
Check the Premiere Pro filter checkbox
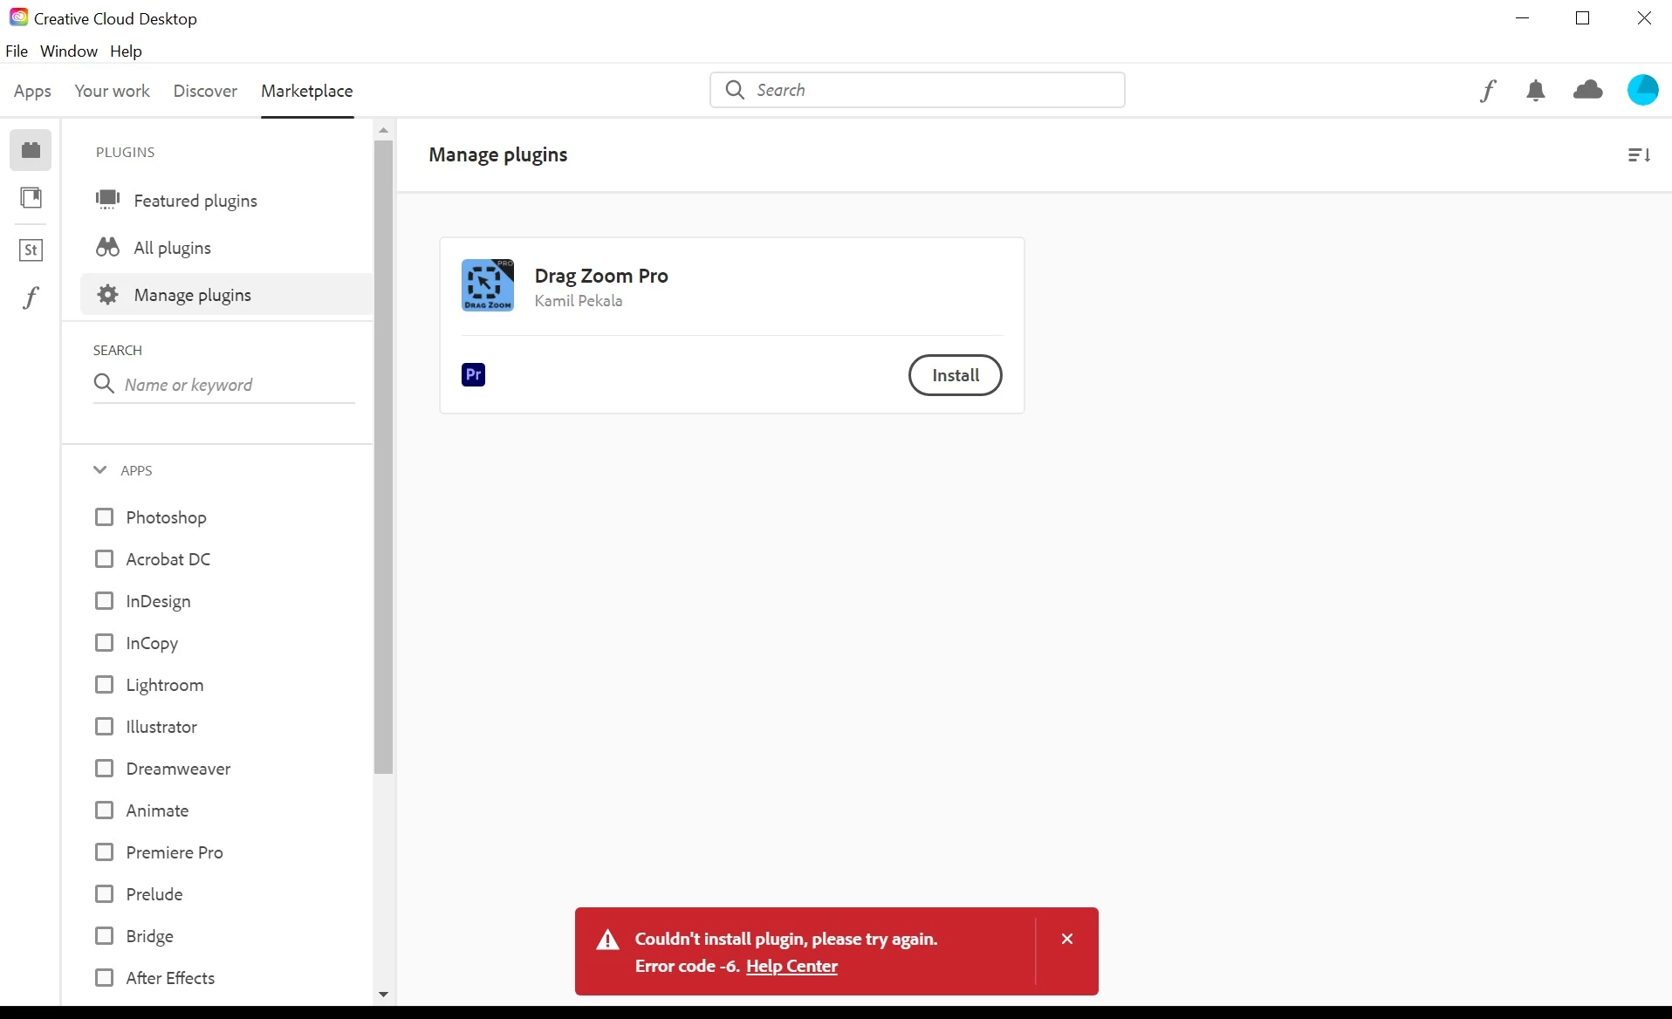(104, 852)
